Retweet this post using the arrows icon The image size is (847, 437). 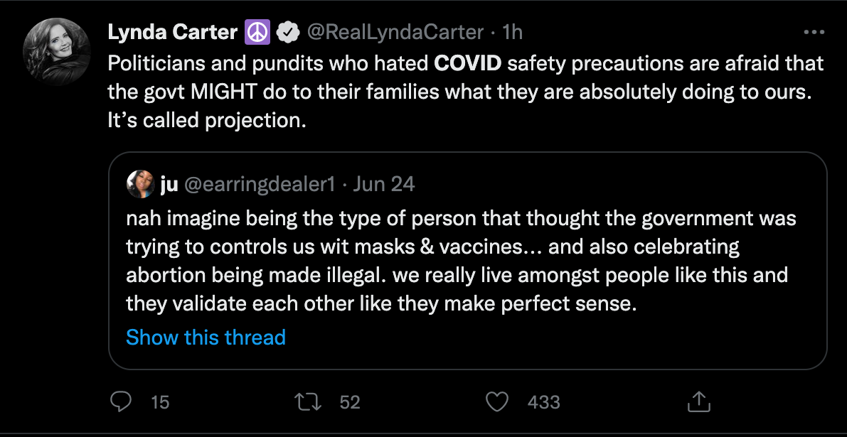pos(309,402)
